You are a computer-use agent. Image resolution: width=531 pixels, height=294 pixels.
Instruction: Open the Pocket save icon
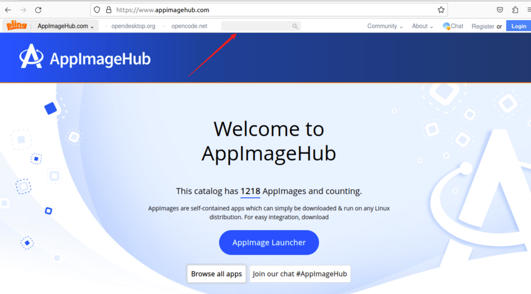point(500,10)
